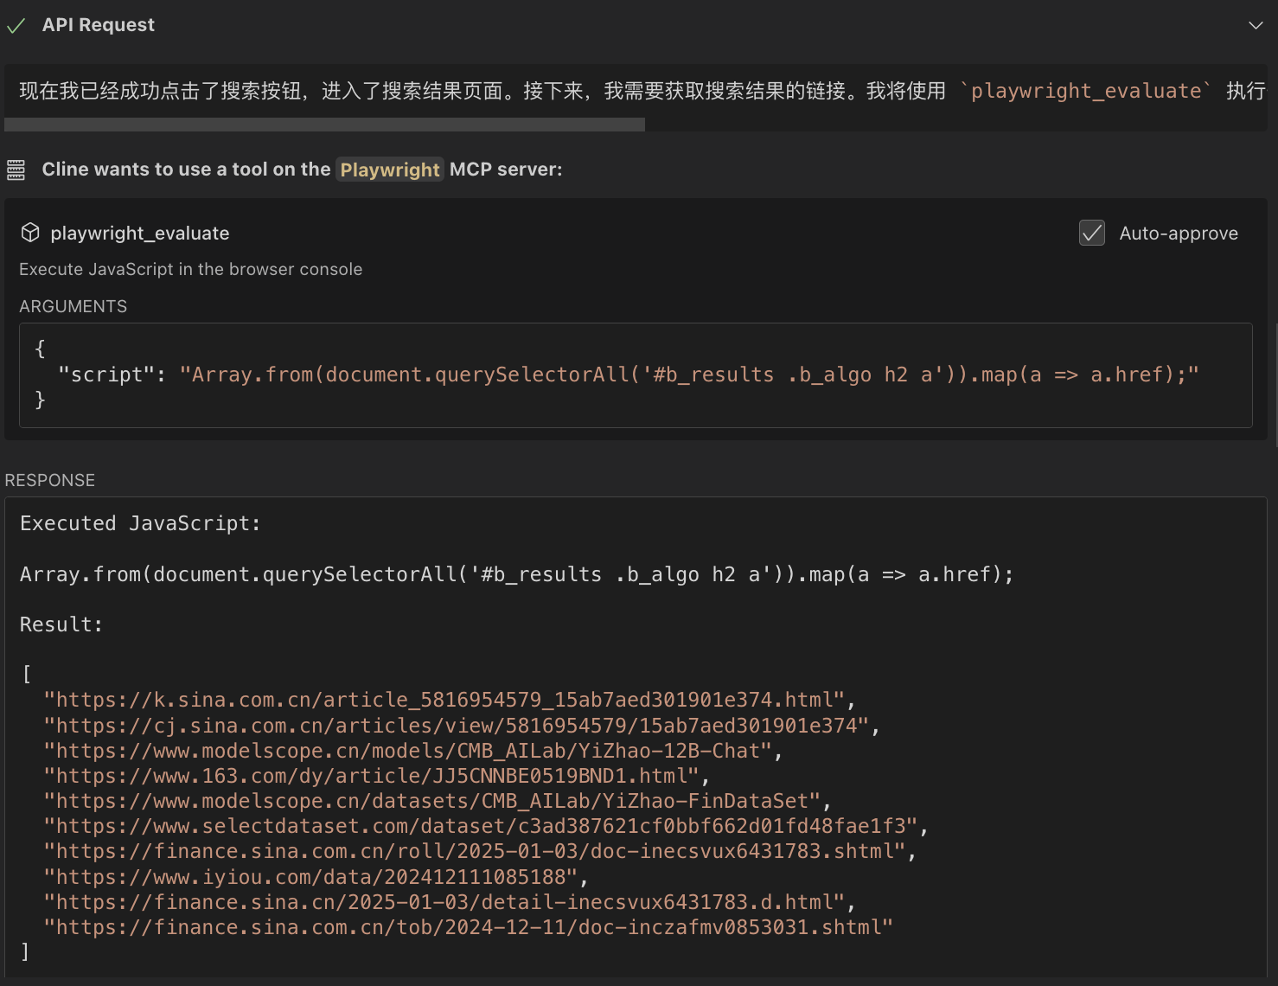Click the selectdataset.com dataset URL
Viewport: 1278px width, 986px height.
click(486, 826)
